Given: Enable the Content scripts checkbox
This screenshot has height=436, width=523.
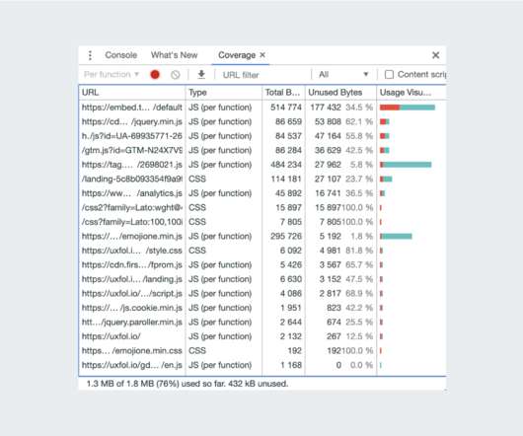Looking at the screenshot, I should (x=389, y=74).
